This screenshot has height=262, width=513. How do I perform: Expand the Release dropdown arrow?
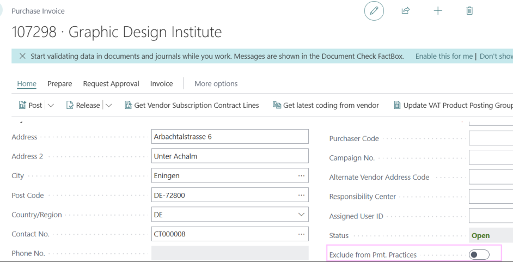108,105
